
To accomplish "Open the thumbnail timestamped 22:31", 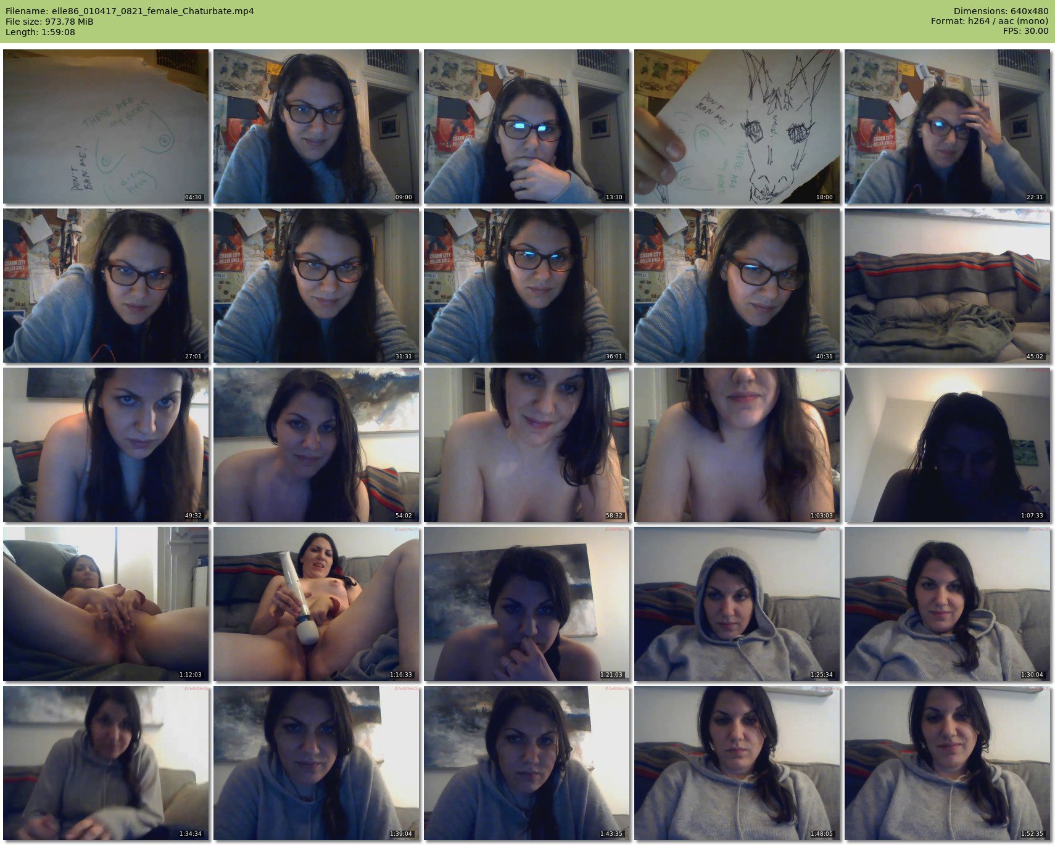I will (x=947, y=126).
